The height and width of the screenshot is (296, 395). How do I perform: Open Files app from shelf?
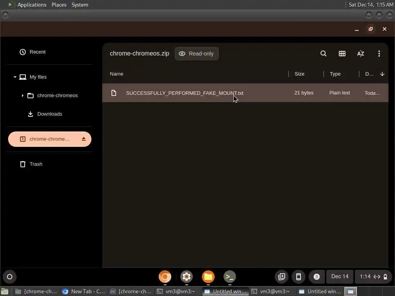tap(208, 277)
